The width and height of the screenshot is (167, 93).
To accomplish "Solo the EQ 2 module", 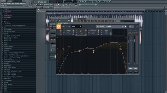I will (76, 33).
